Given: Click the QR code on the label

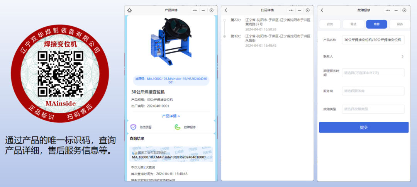Looking at the screenshot, I should pos(60,74).
